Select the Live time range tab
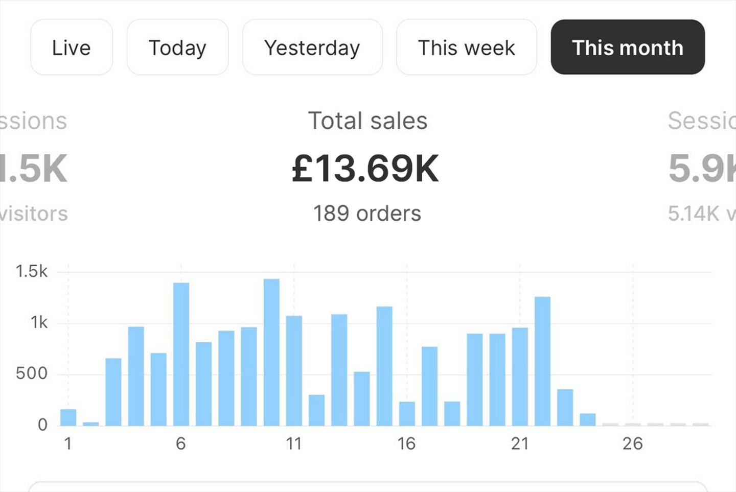 point(72,48)
